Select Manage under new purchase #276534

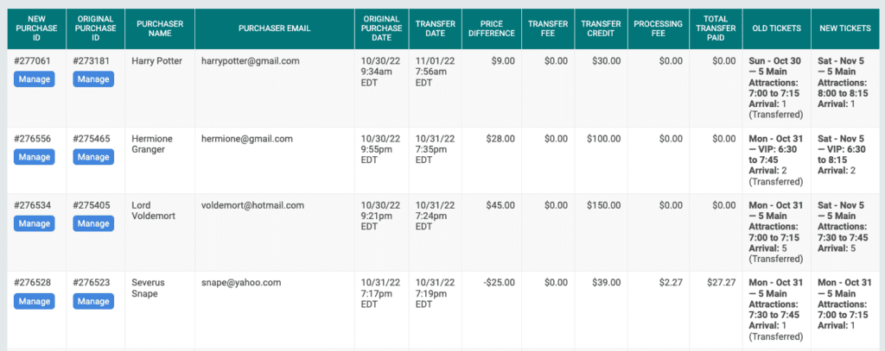tap(35, 223)
